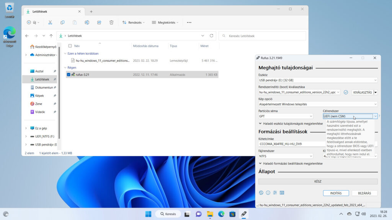
Task: Toggle select-all checkbox beside Név header
Action: pyautogui.click(x=70, y=46)
